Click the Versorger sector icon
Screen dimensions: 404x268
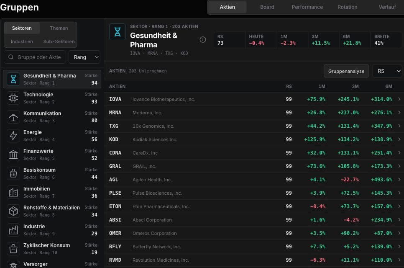tap(13, 265)
